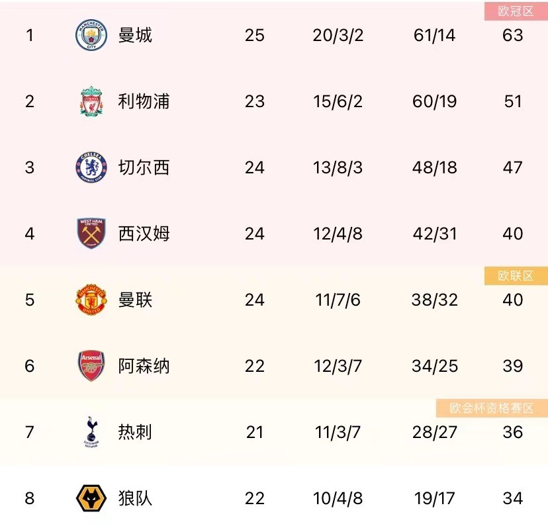
Task: Tap the Liverpool club crest
Action: point(91,101)
